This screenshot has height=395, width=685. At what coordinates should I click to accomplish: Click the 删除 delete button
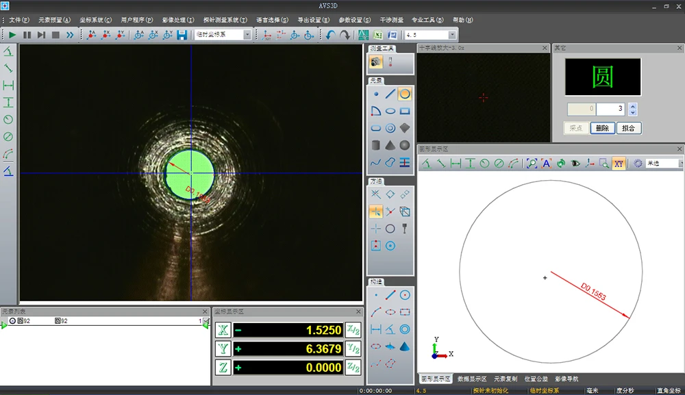602,128
